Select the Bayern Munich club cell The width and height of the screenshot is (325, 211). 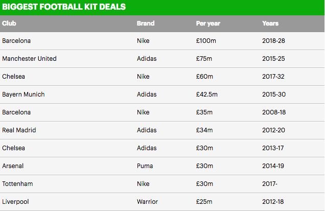pyautogui.click(x=23, y=95)
